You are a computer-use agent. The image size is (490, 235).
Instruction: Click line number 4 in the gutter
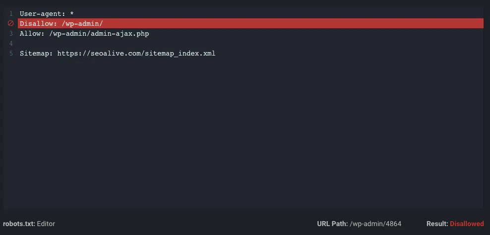(10, 44)
